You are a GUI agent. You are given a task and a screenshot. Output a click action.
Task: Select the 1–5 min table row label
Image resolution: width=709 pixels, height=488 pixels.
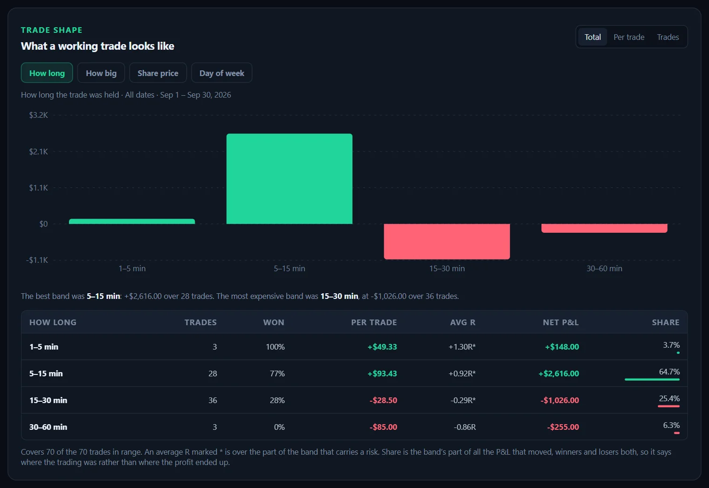click(x=44, y=347)
